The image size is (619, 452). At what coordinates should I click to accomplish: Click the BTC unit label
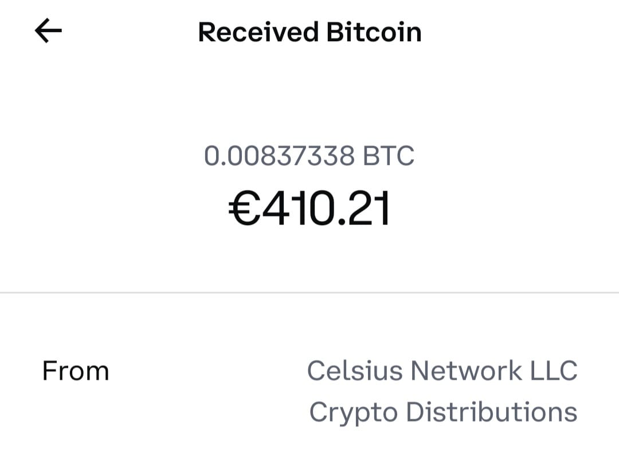(x=389, y=156)
